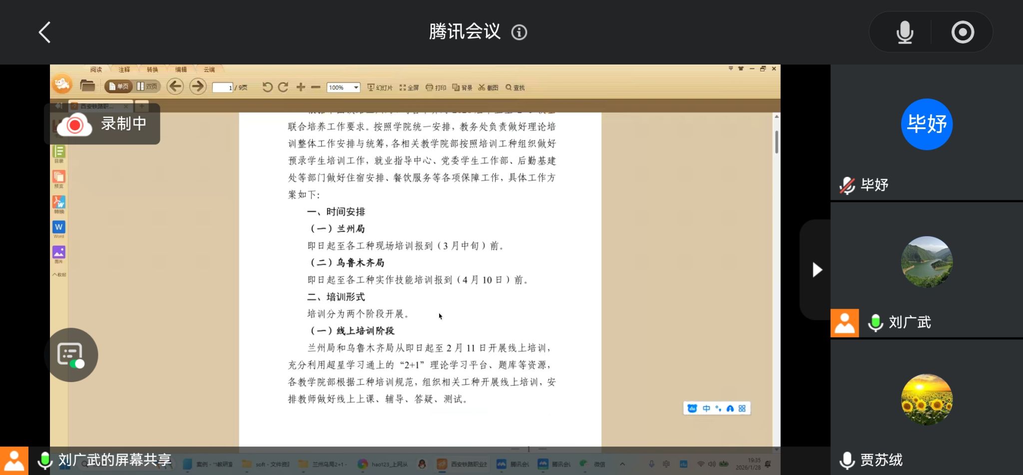The height and width of the screenshot is (475, 1023).
Task: Switch to the 转换 ribbon tab
Action: (152, 69)
